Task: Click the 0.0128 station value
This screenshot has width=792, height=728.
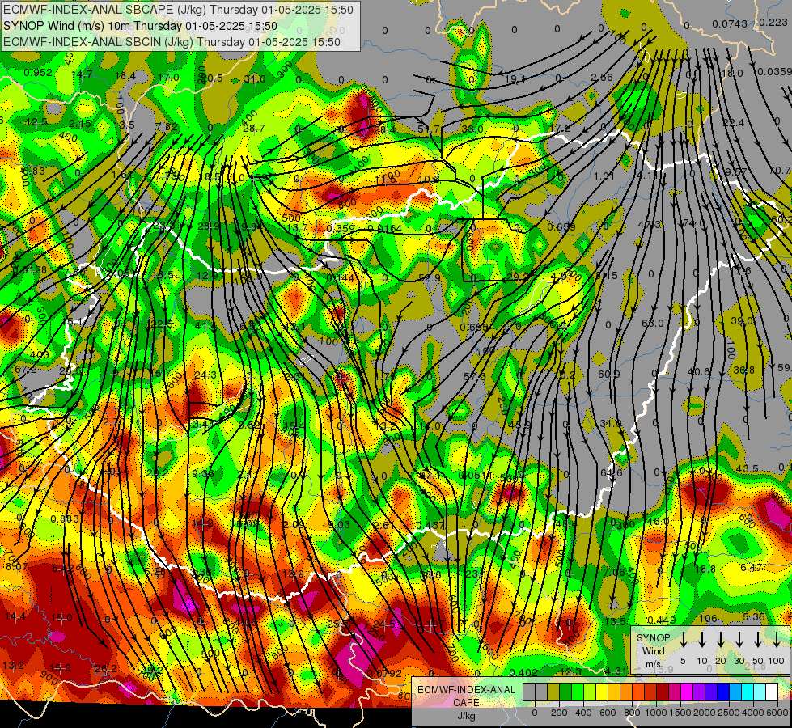Action: point(30,270)
